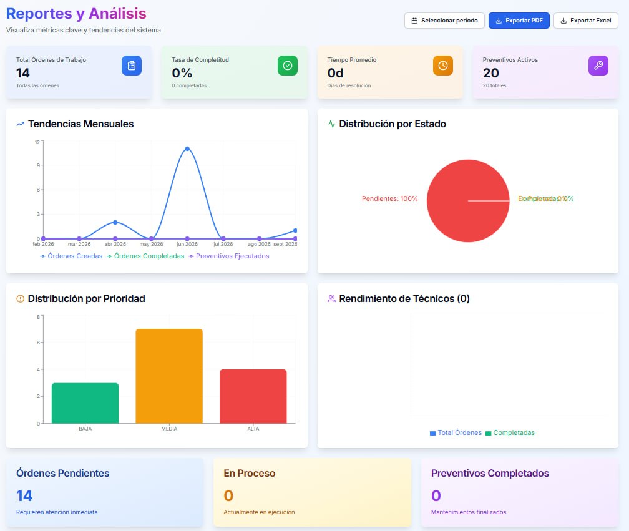Screen dimensions: 629x531
Task: Click the pulse icon beside Distribución por Estado
Action: (x=331, y=124)
